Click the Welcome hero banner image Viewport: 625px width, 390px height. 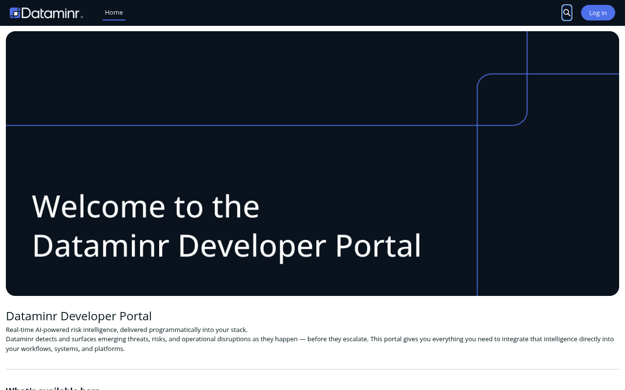(312, 163)
